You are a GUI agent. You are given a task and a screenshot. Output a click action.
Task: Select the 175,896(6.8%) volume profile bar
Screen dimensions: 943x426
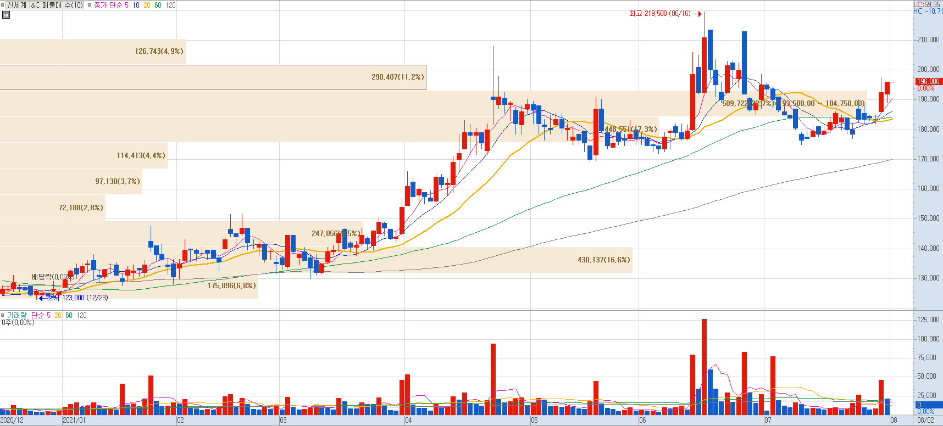[x=129, y=285]
